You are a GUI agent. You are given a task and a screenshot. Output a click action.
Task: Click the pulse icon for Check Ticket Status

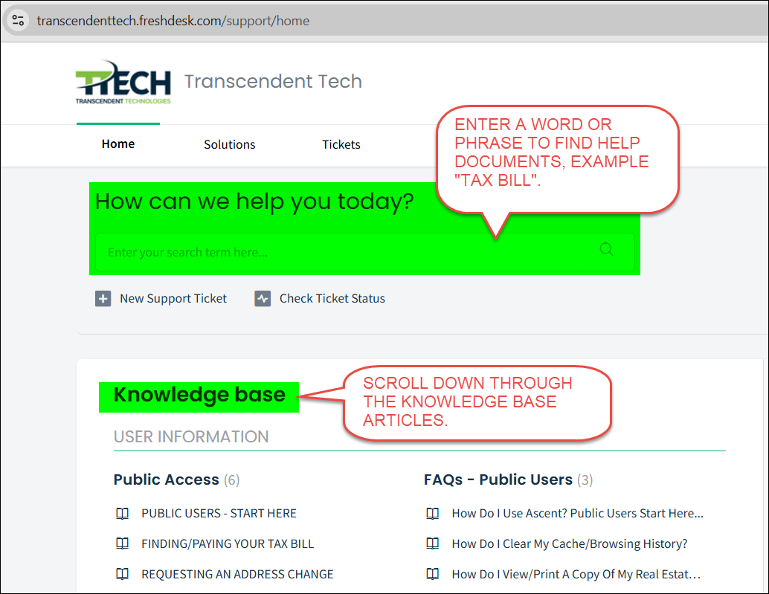click(x=263, y=298)
